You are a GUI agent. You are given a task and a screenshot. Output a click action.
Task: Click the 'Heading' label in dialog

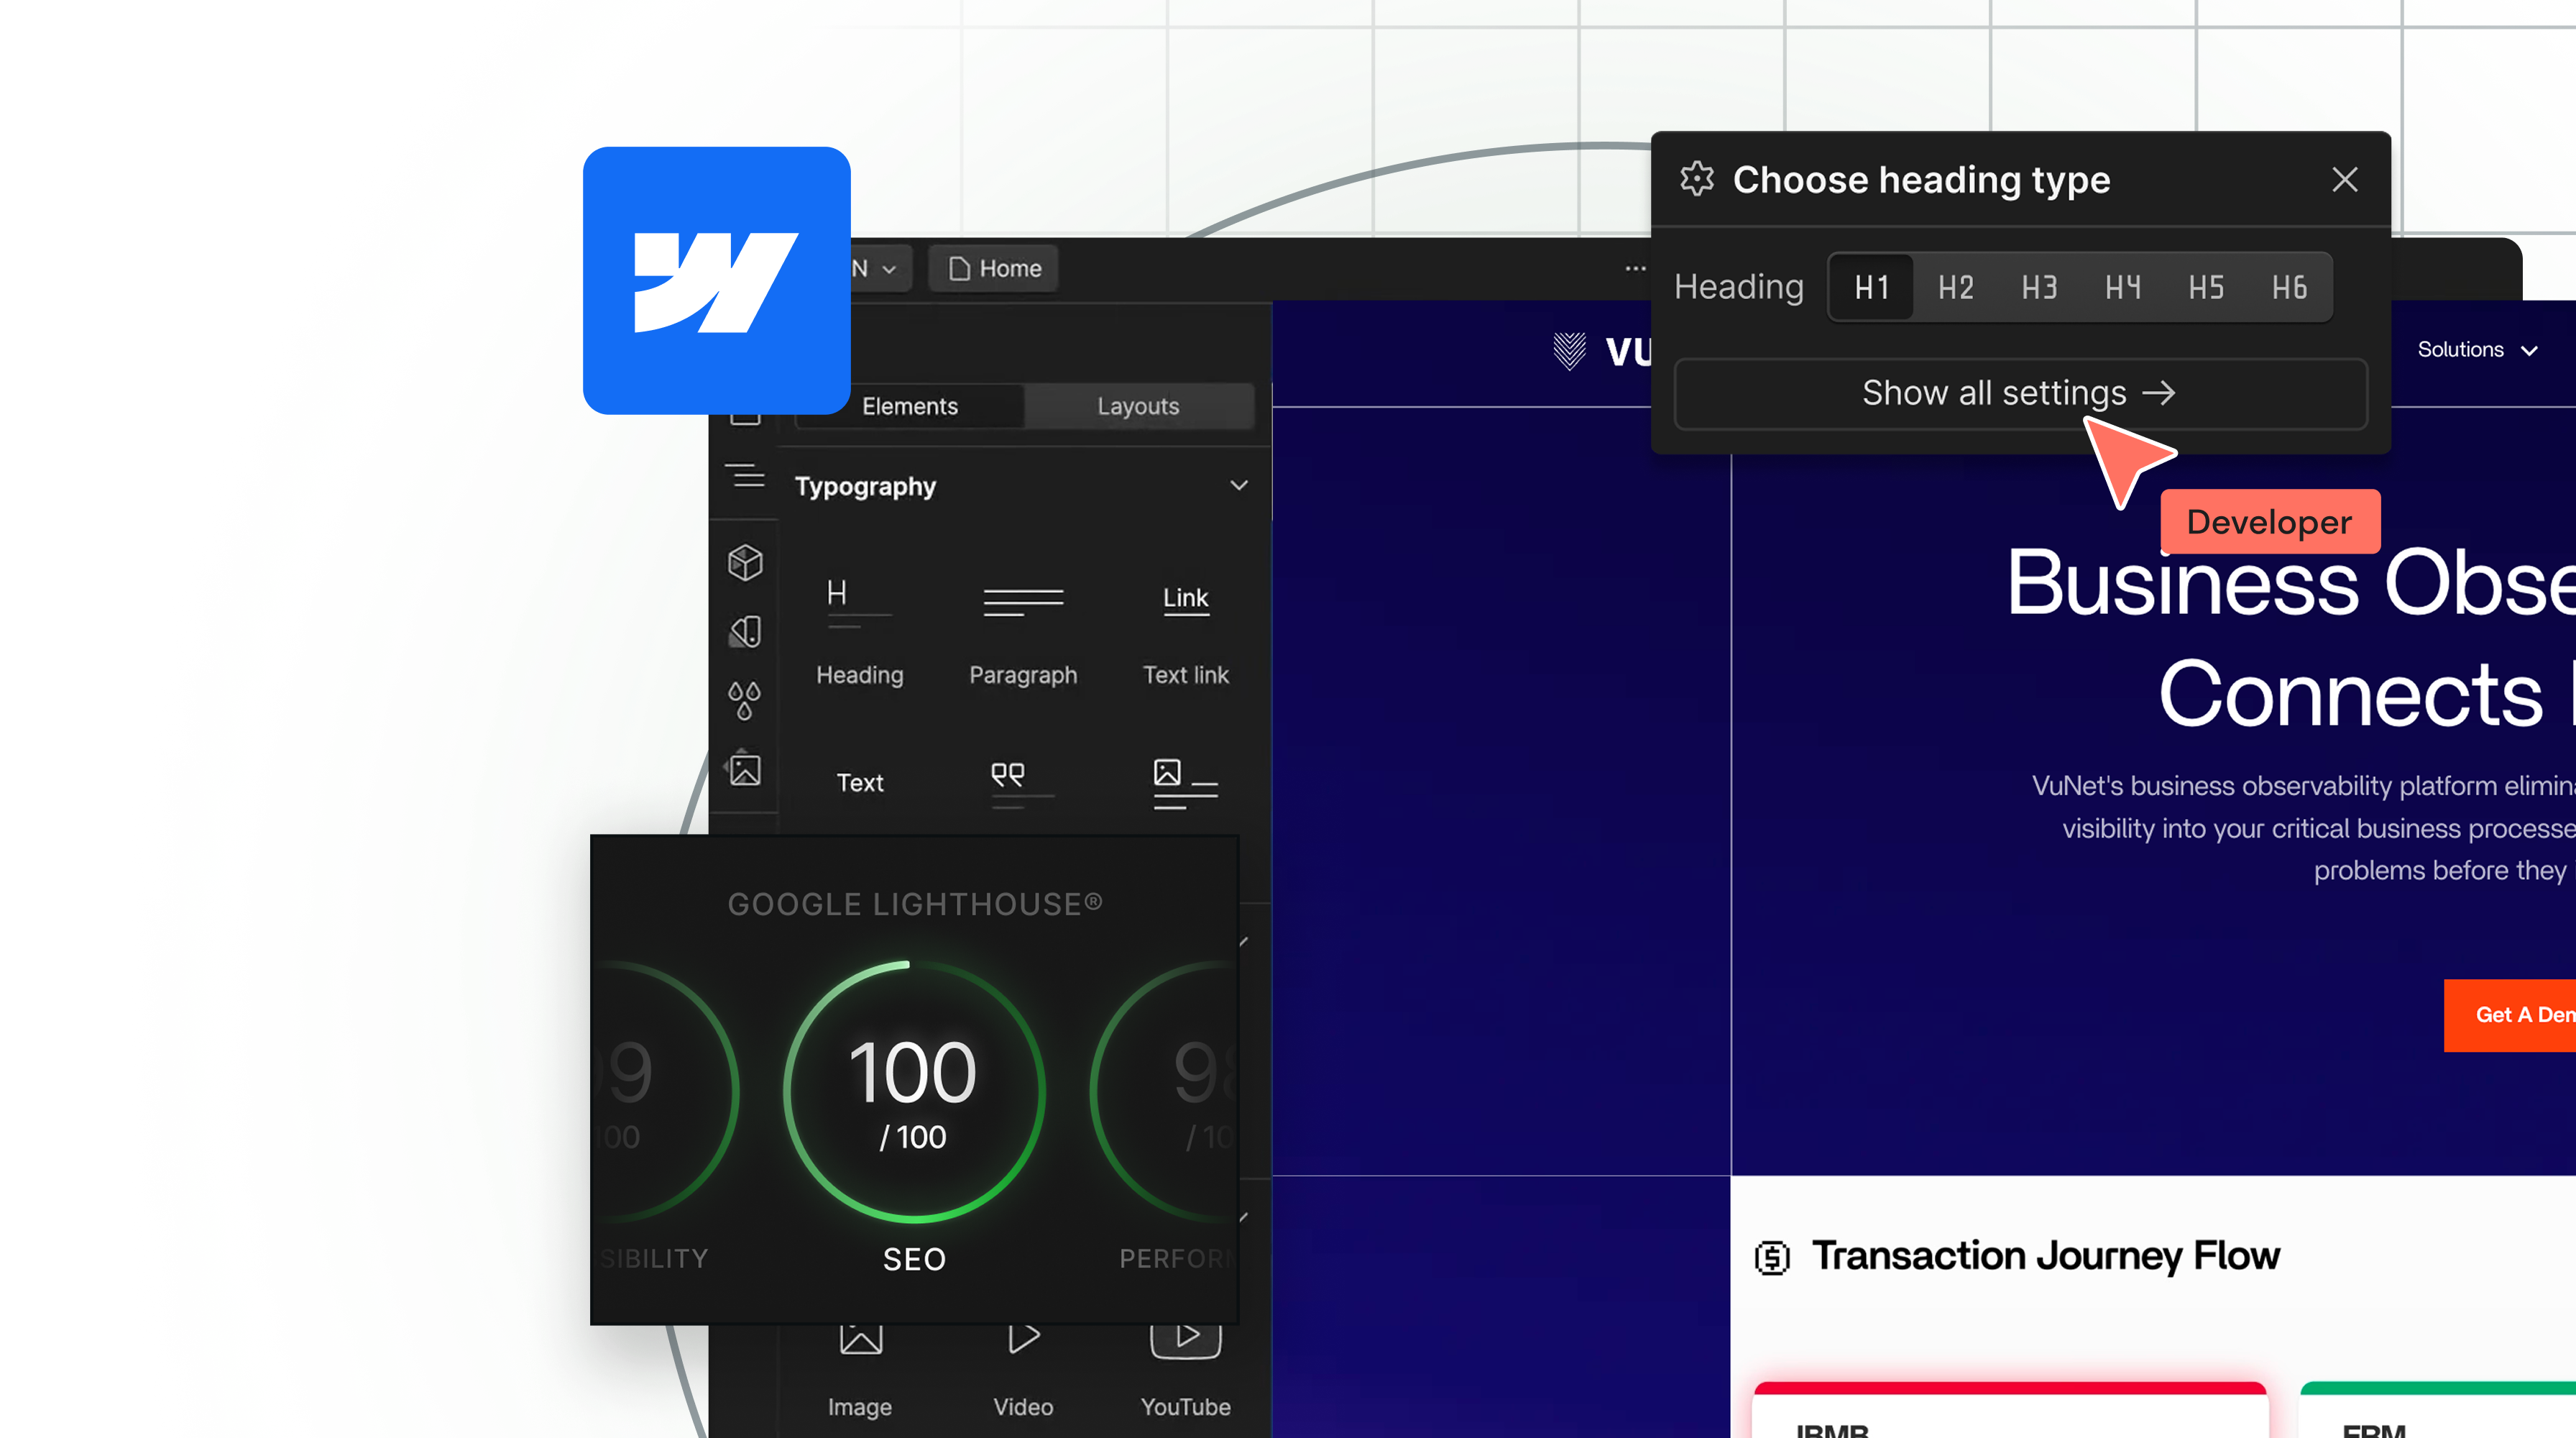tap(1739, 287)
